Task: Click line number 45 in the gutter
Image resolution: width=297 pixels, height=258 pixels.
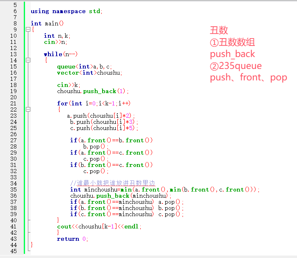Action: coord(14,251)
